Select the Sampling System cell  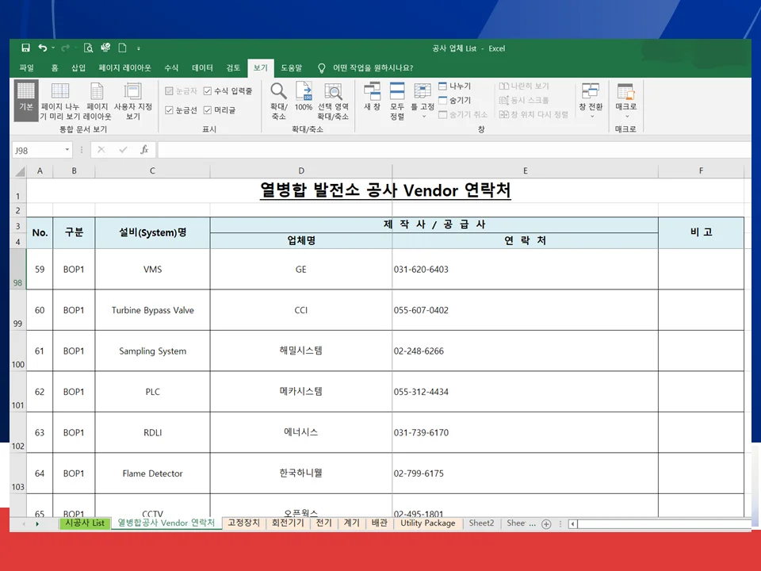pos(152,351)
